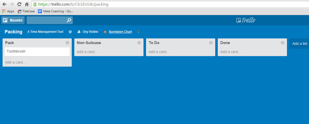Open the Apps bookmark grid icon
This screenshot has height=124, width=309.
coord(4,11)
